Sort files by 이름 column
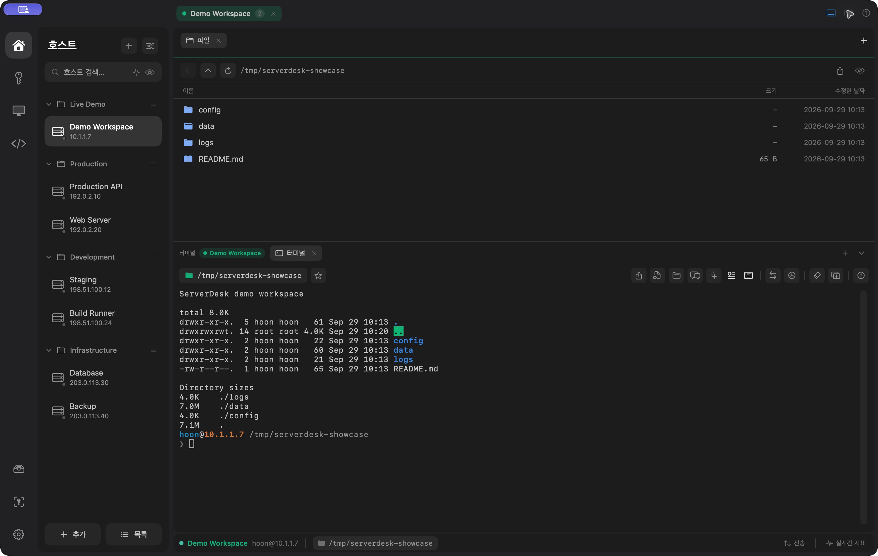This screenshot has height=556, width=878. click(188, 91)
